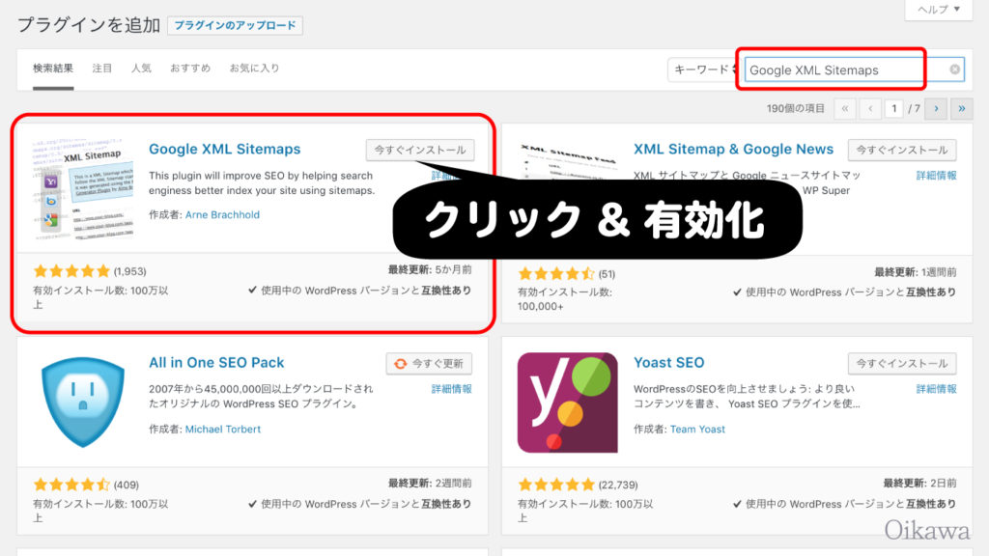Click the current page number field
This screenshot has height=556, width=989.
[893, 108]
